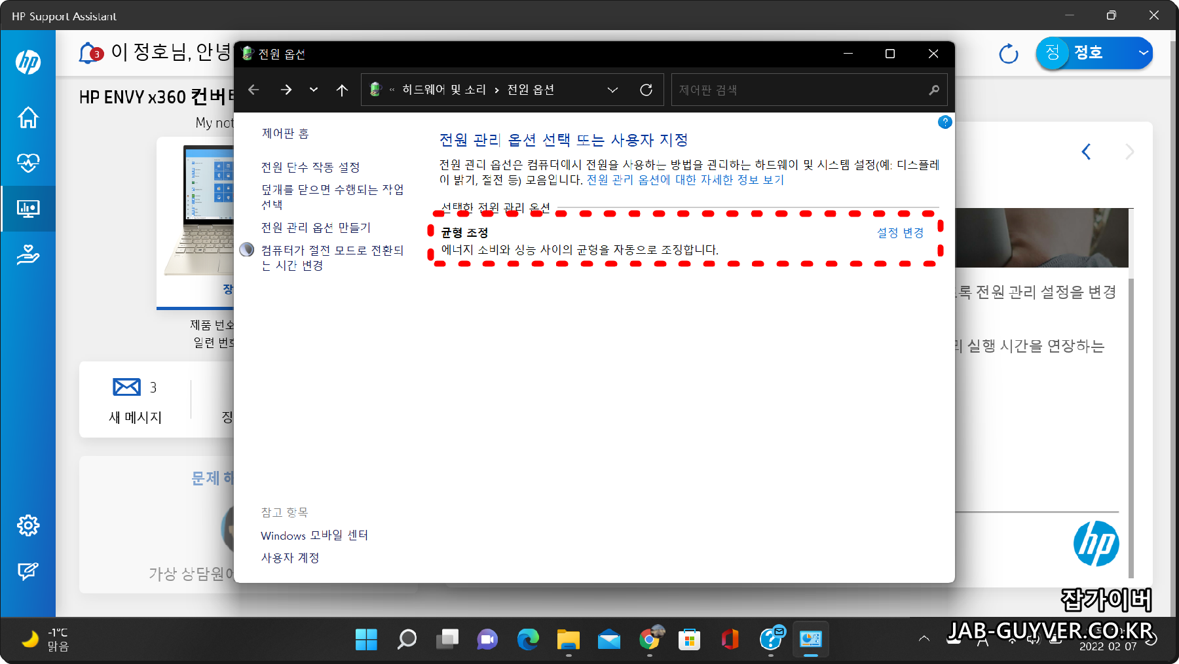The width and height of the screenshot is (1179, 664).
Task: Open HP Support Assistant settings gear icon
Action: 28,525
